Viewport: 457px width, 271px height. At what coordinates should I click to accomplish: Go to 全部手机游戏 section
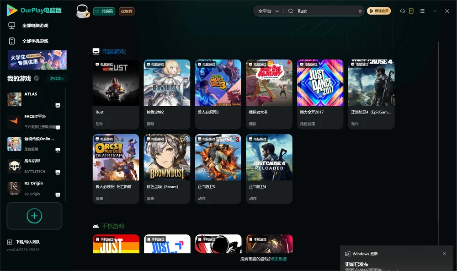pos(35,41)
